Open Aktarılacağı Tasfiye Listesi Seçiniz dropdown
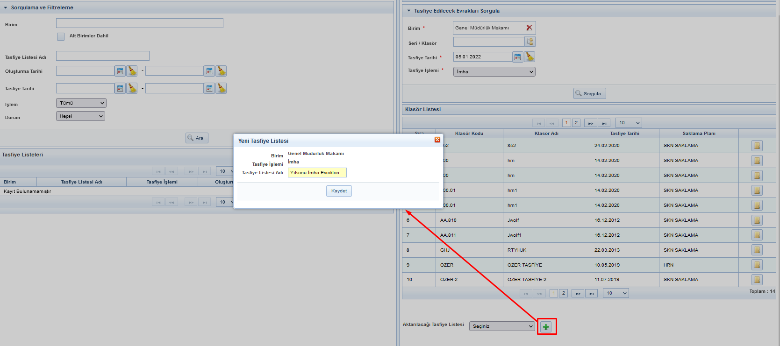The width and height of the screenshot is (780, 346). [x=502, y=326]
